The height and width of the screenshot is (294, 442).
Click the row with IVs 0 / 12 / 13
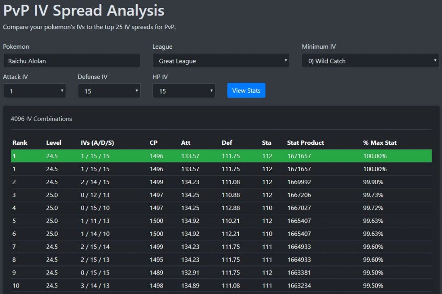pos(221,195)
